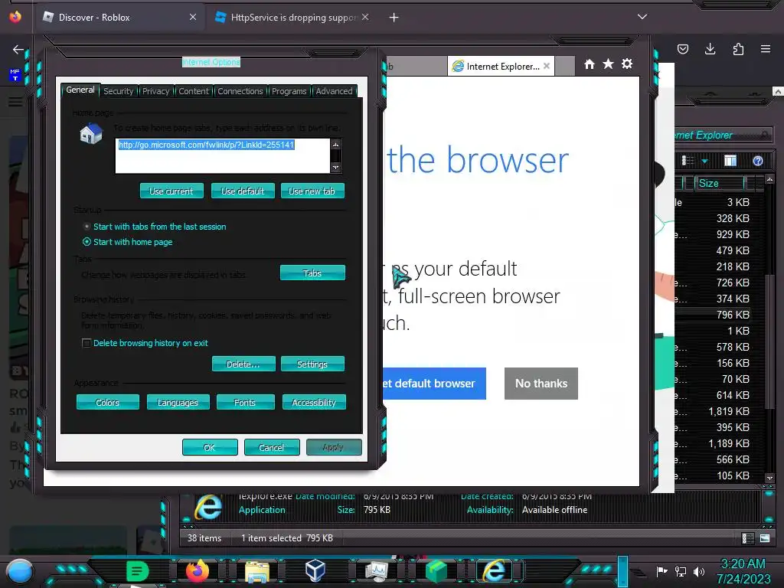
Task: Open Firefox downloads arrow icon
Action: (710, 49)
